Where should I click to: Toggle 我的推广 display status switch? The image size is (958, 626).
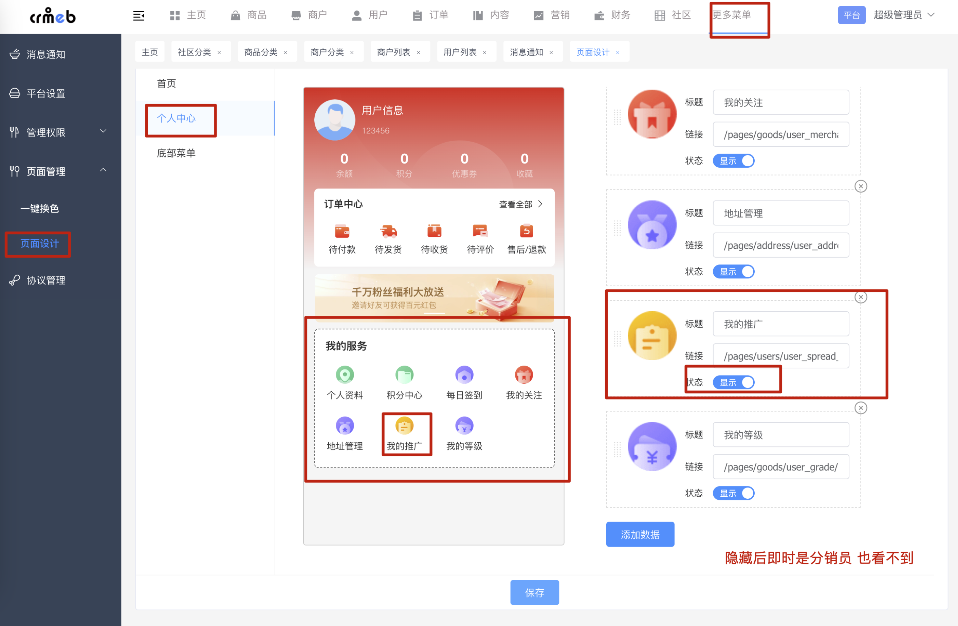pyautogui.click(x=733, y=382)
